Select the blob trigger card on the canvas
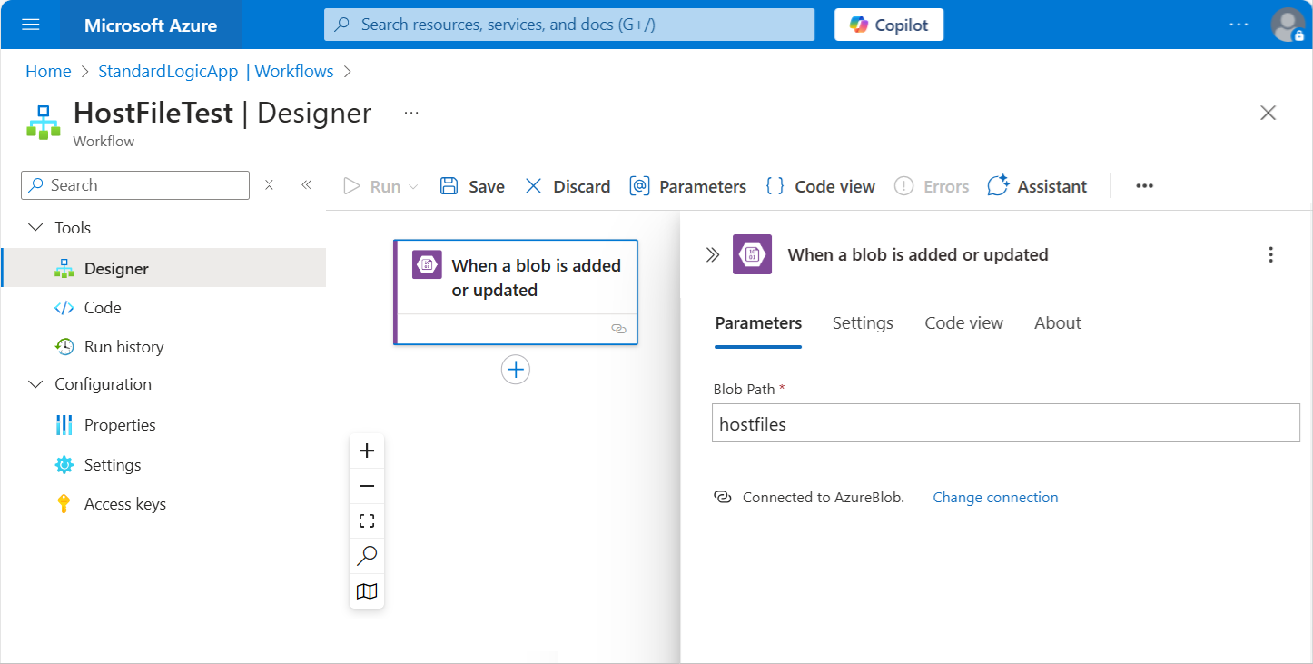This screenshot has width=1313, height=664. pyautogui.click(x=516, y=292)
